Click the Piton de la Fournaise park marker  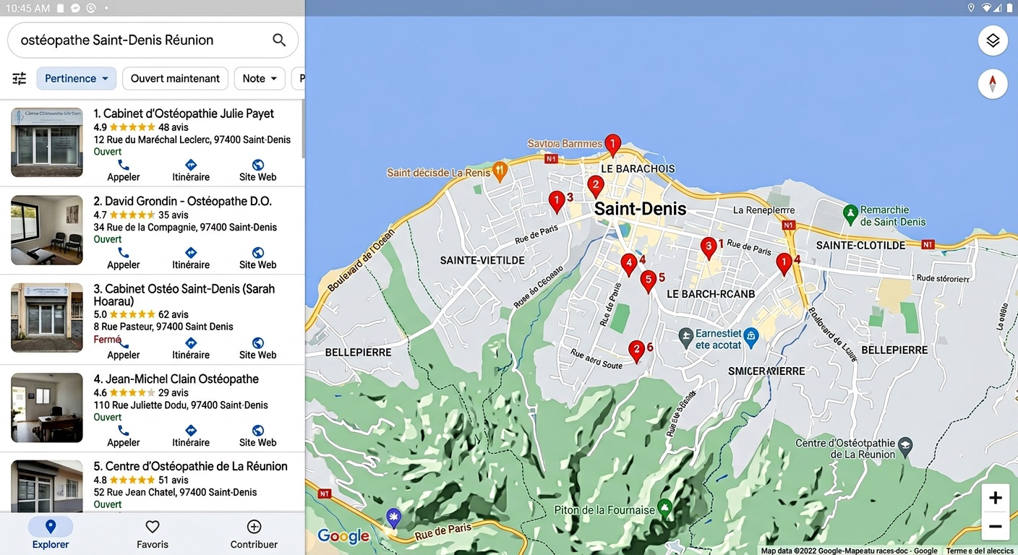[x=665, y=508]
